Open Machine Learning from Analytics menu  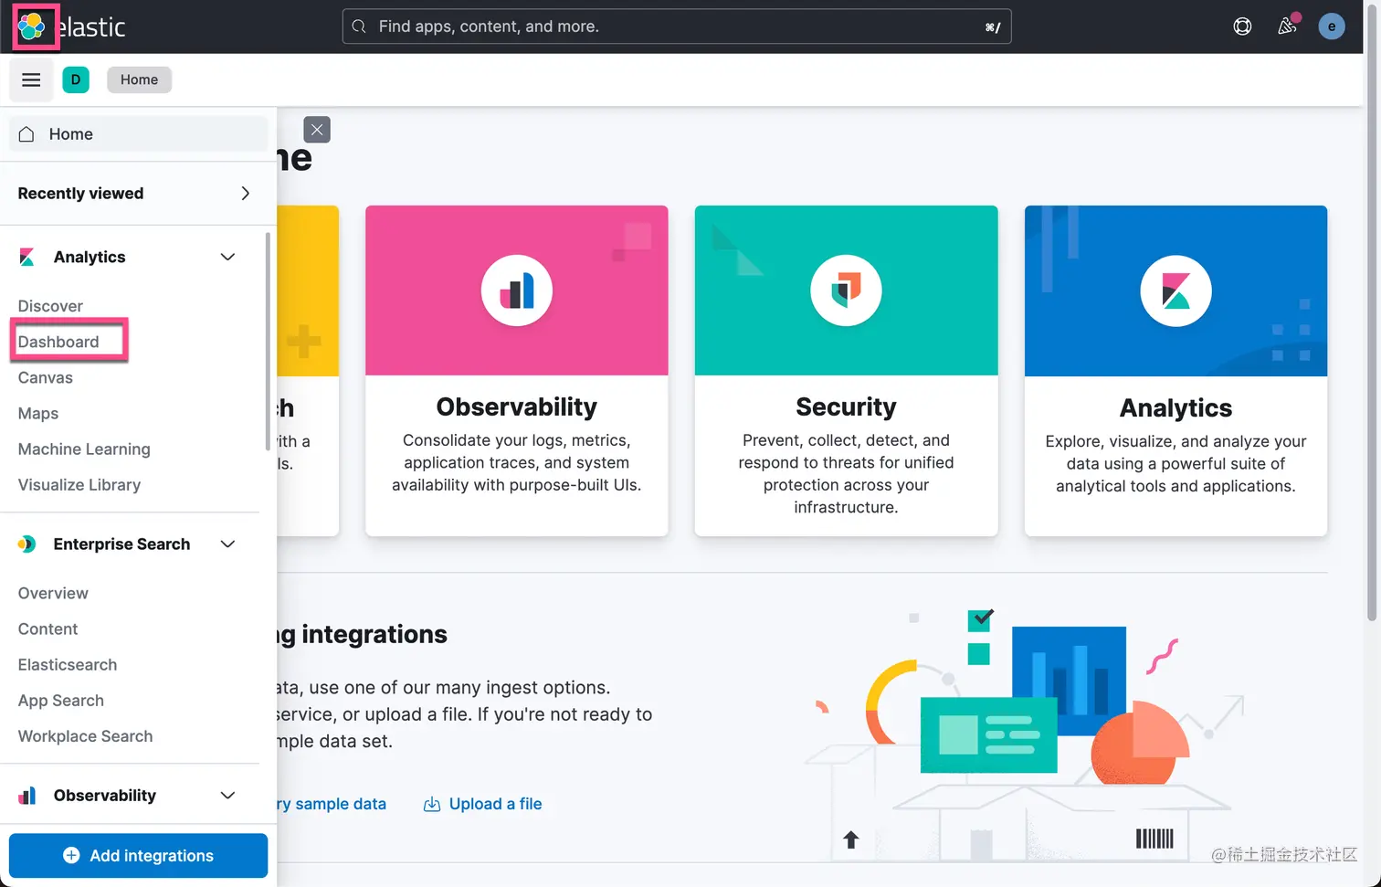click(84, 449)
